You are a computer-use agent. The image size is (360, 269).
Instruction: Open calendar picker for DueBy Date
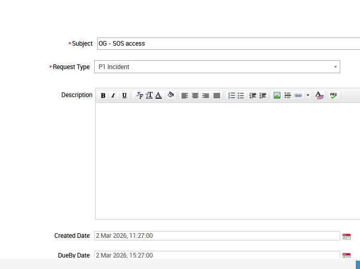click(346, 255)
